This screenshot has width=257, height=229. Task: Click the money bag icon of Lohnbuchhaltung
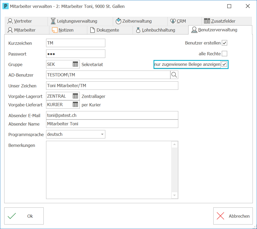[x=138, y=30]
